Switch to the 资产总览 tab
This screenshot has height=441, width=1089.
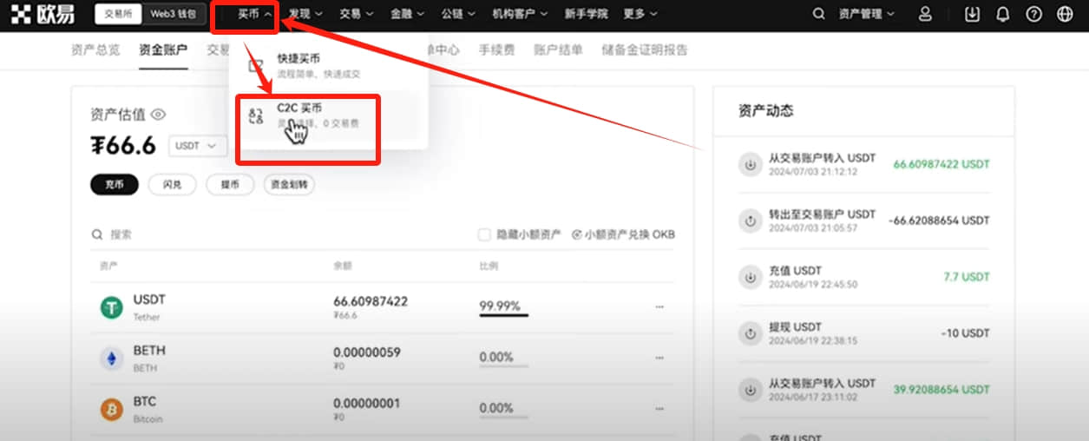(95, 49)
